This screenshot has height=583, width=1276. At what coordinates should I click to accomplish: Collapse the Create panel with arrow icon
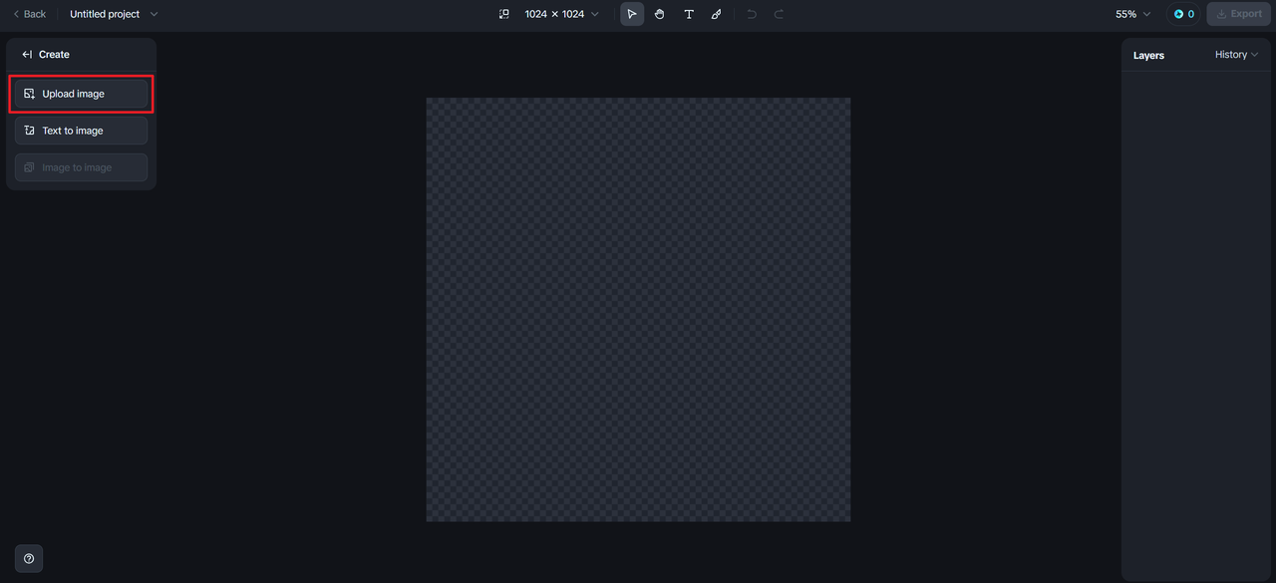coord(27,55)
